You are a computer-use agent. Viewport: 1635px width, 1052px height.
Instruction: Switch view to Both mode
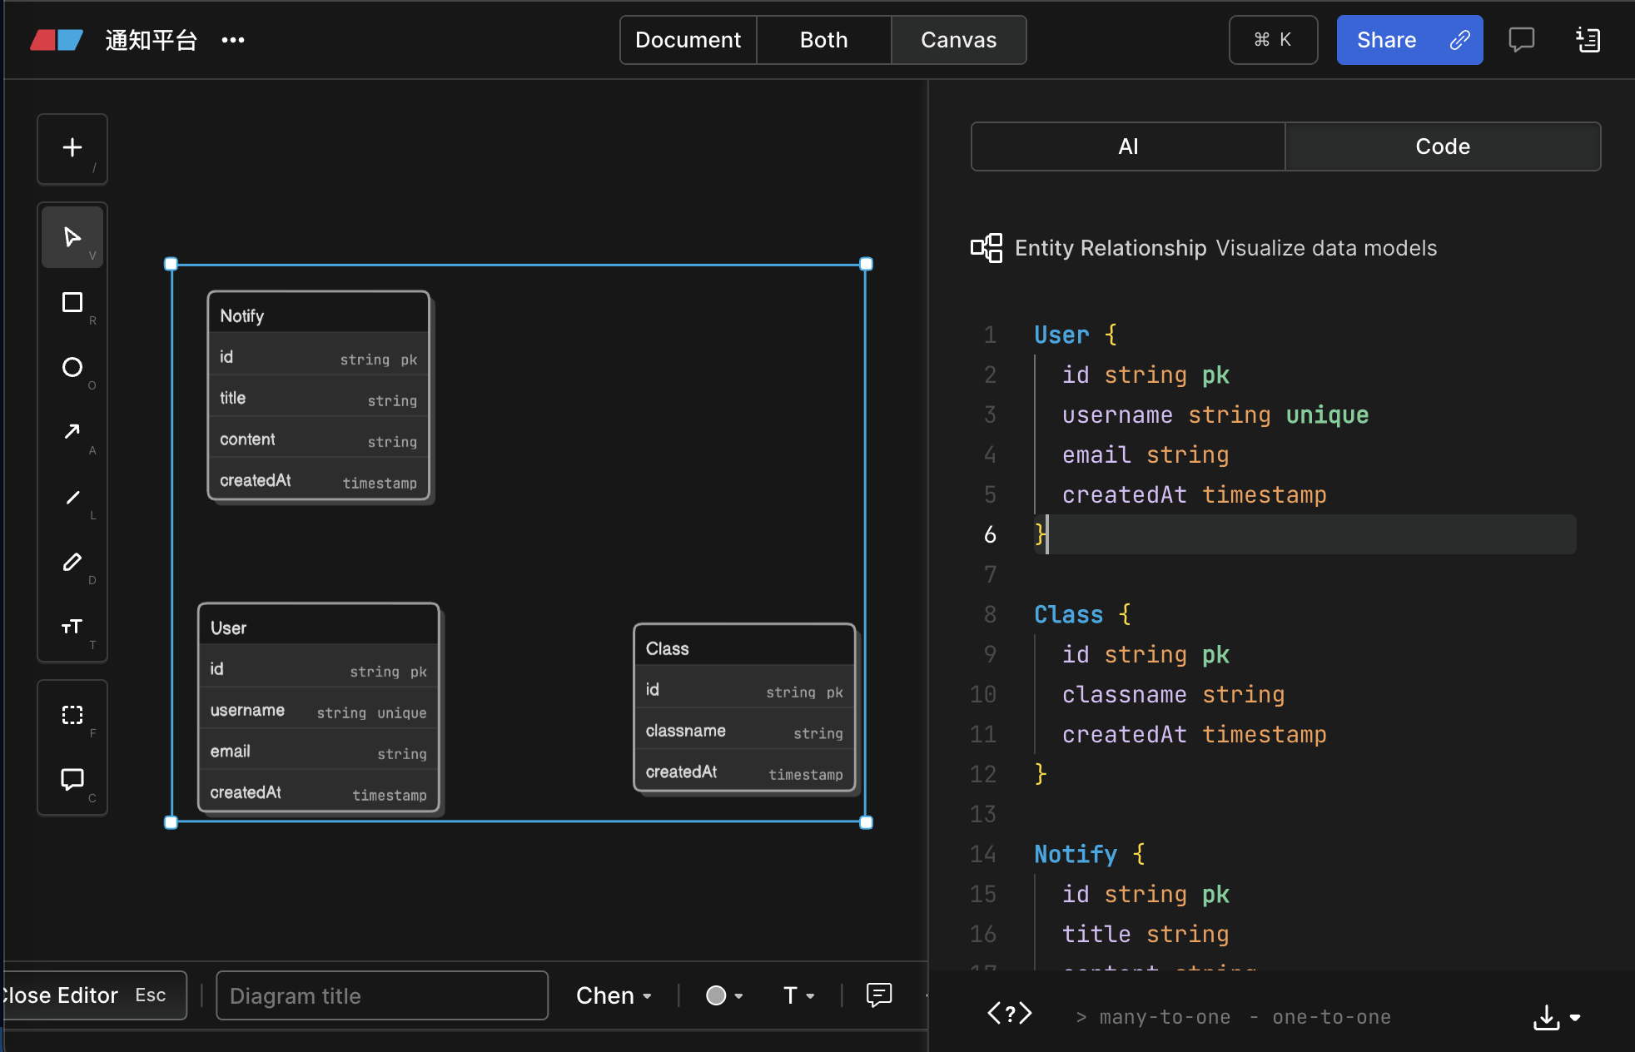coord(823,40)
